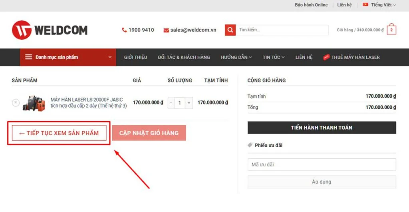Open Đối tác & Khách hàng page
Screen dimensions: 409x212
click(x=184, y=57)
